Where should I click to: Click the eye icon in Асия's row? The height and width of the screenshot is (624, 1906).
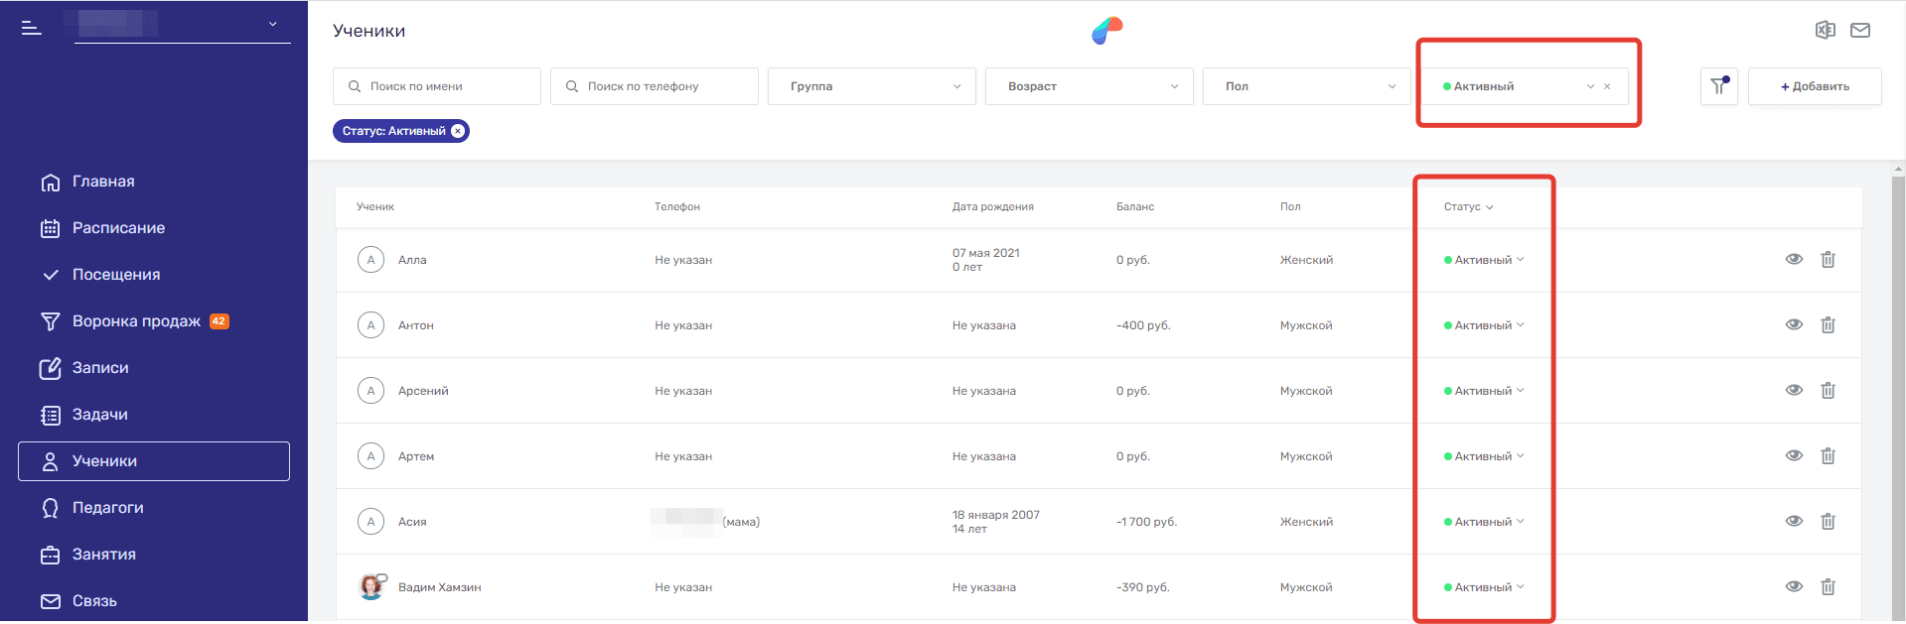[x=1794, y=522]
